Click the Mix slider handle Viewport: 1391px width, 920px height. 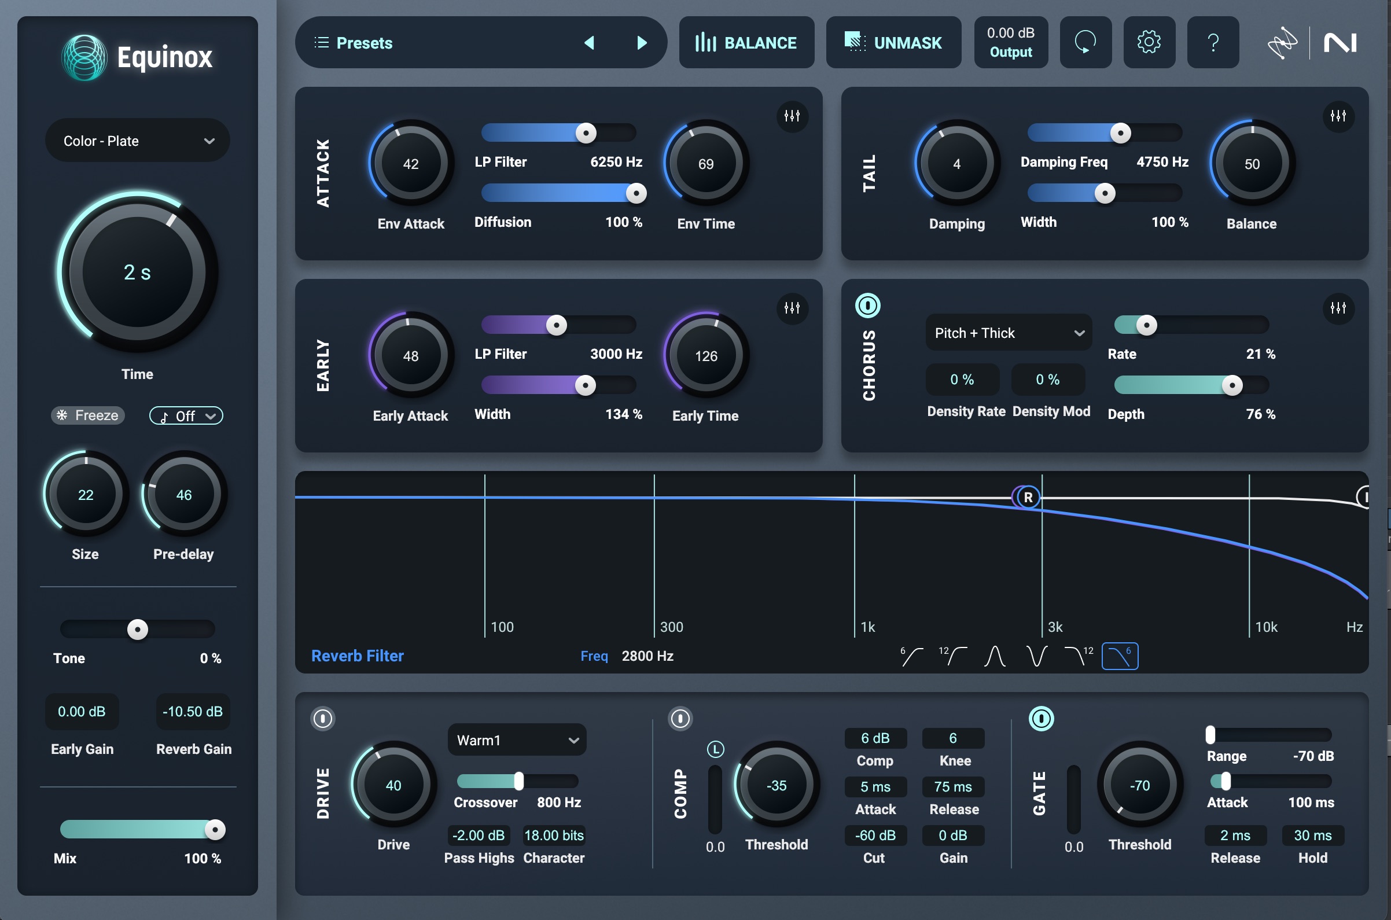pos(215,830)
